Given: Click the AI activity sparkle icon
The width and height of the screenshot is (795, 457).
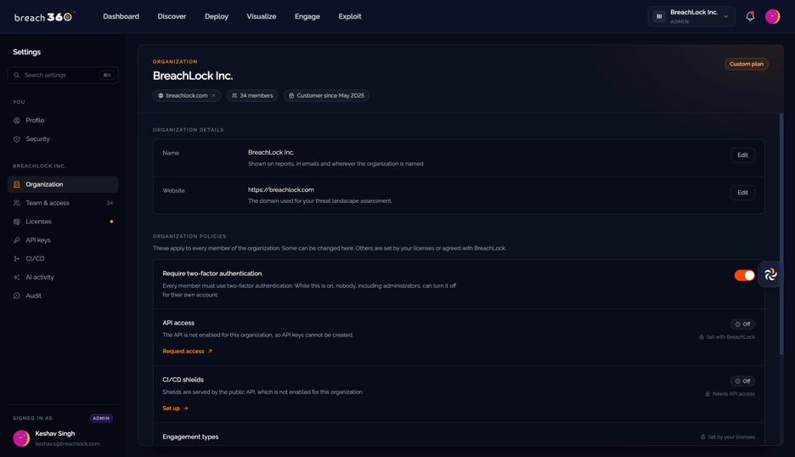Looking at the screenshot, I should (x=17, y=277).
